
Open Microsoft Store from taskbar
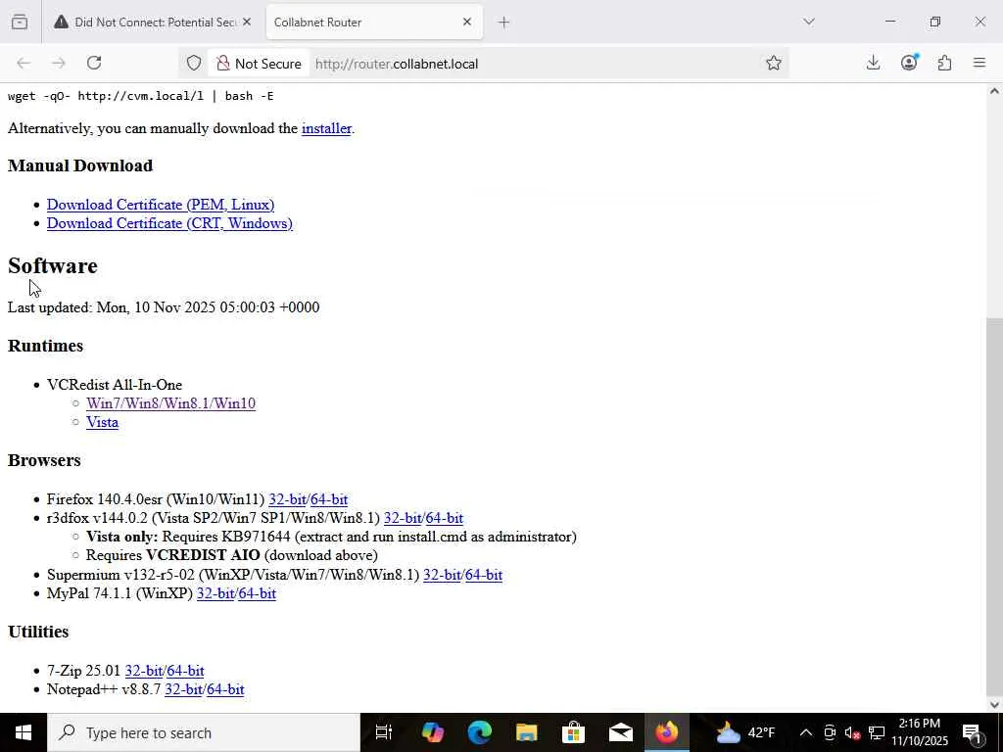[573, 732]
